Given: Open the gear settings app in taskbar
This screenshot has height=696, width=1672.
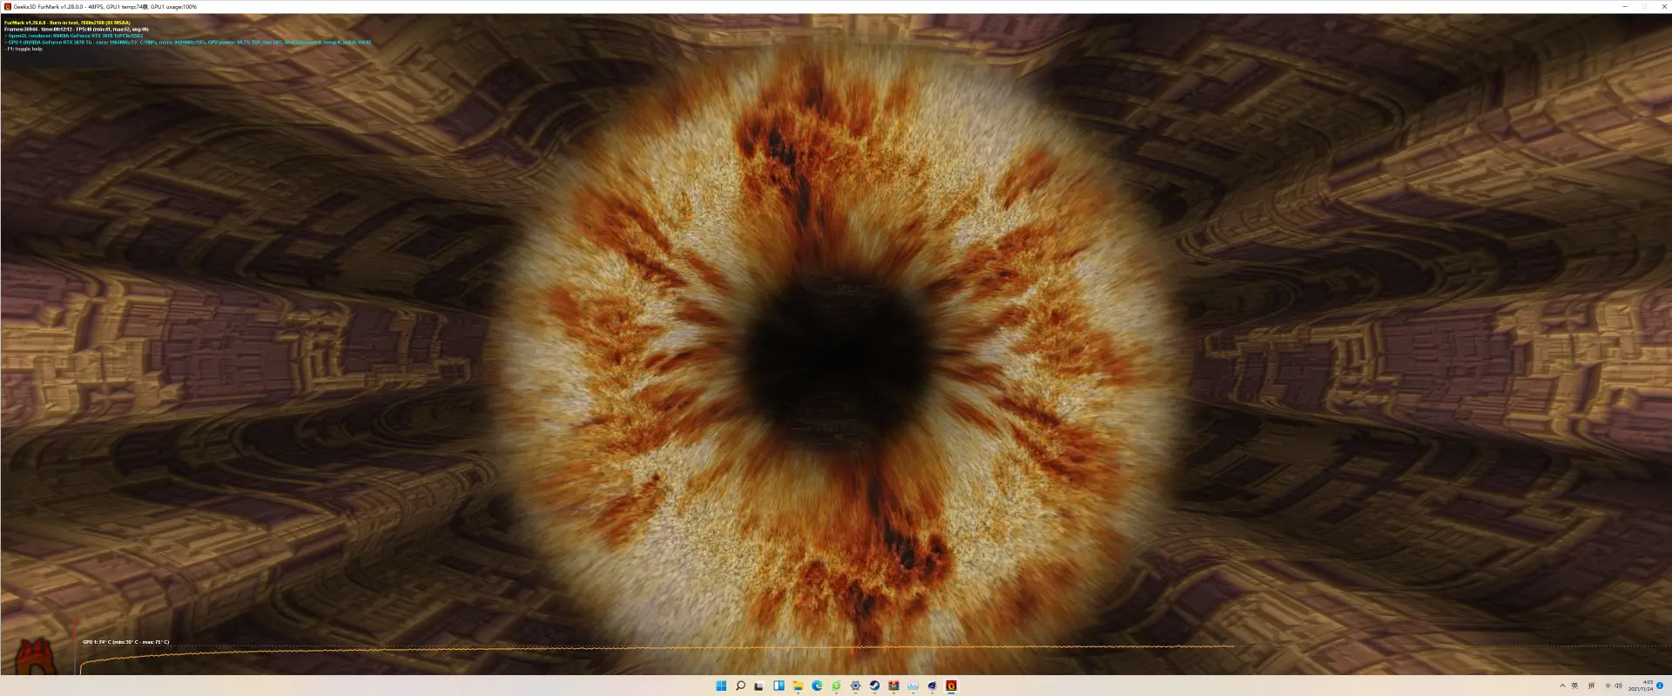Looking at the screenshot, I should pos(855,686).
